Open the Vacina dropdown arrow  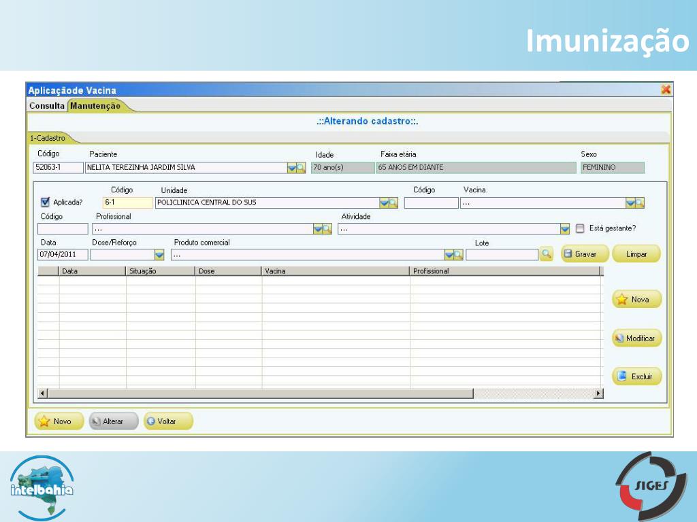click(x=630, y=203)
